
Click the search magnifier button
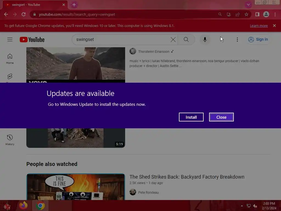tap(186, 40)
